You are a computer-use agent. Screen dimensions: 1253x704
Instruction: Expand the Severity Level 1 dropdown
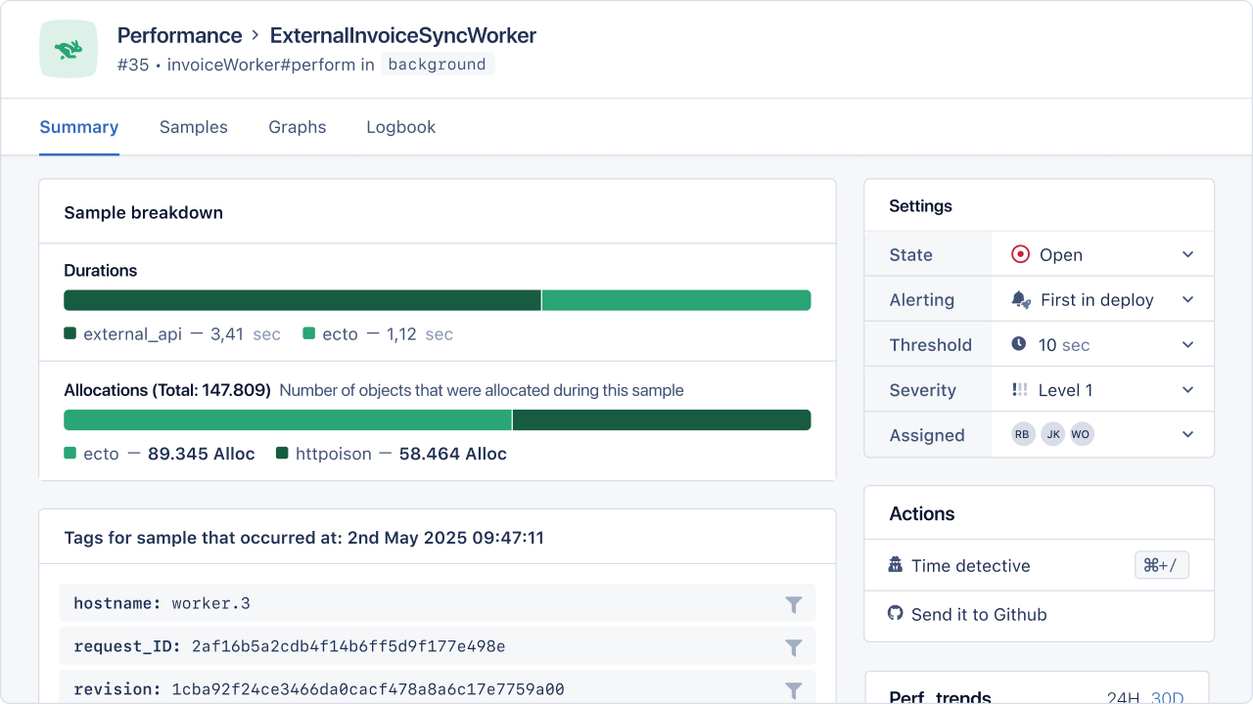tap(1187, 390)
